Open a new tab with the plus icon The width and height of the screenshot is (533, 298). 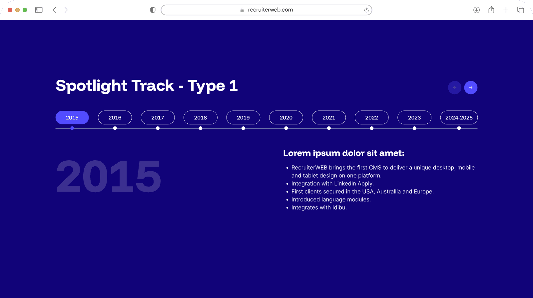pos(506,10)
